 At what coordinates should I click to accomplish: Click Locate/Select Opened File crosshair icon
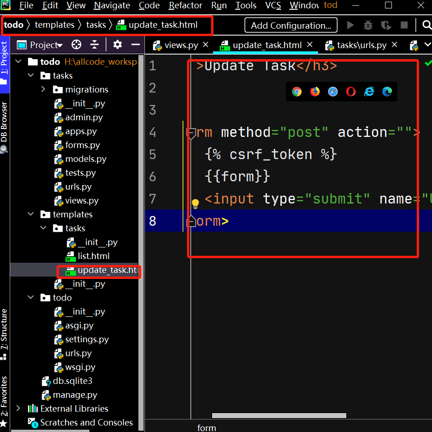tap(76, 44)
